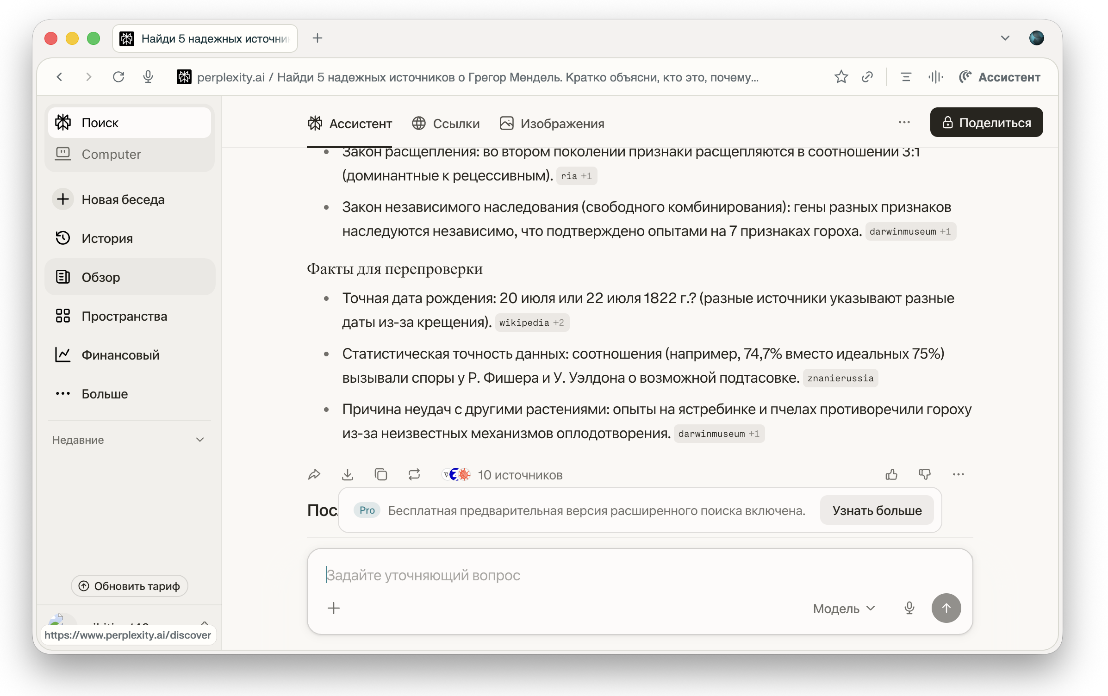This screenshot has width=1108, height=696.
Task: Select Поиск in the sidebar
Action: point(130,123)
